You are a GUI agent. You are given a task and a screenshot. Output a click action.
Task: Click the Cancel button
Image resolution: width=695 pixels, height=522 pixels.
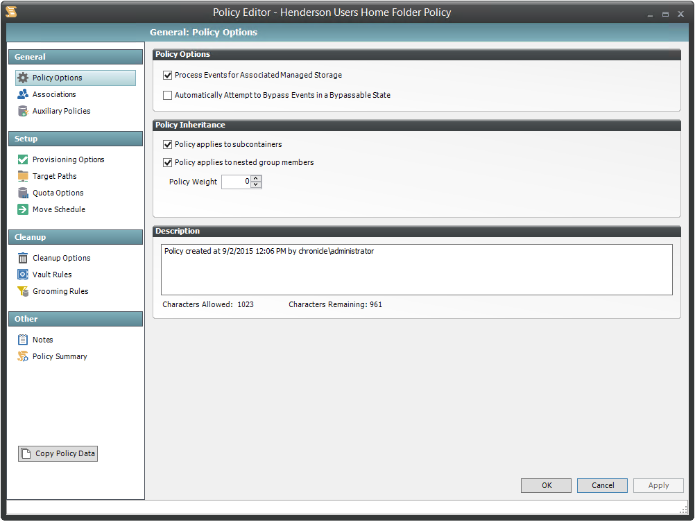click(602, 485)
